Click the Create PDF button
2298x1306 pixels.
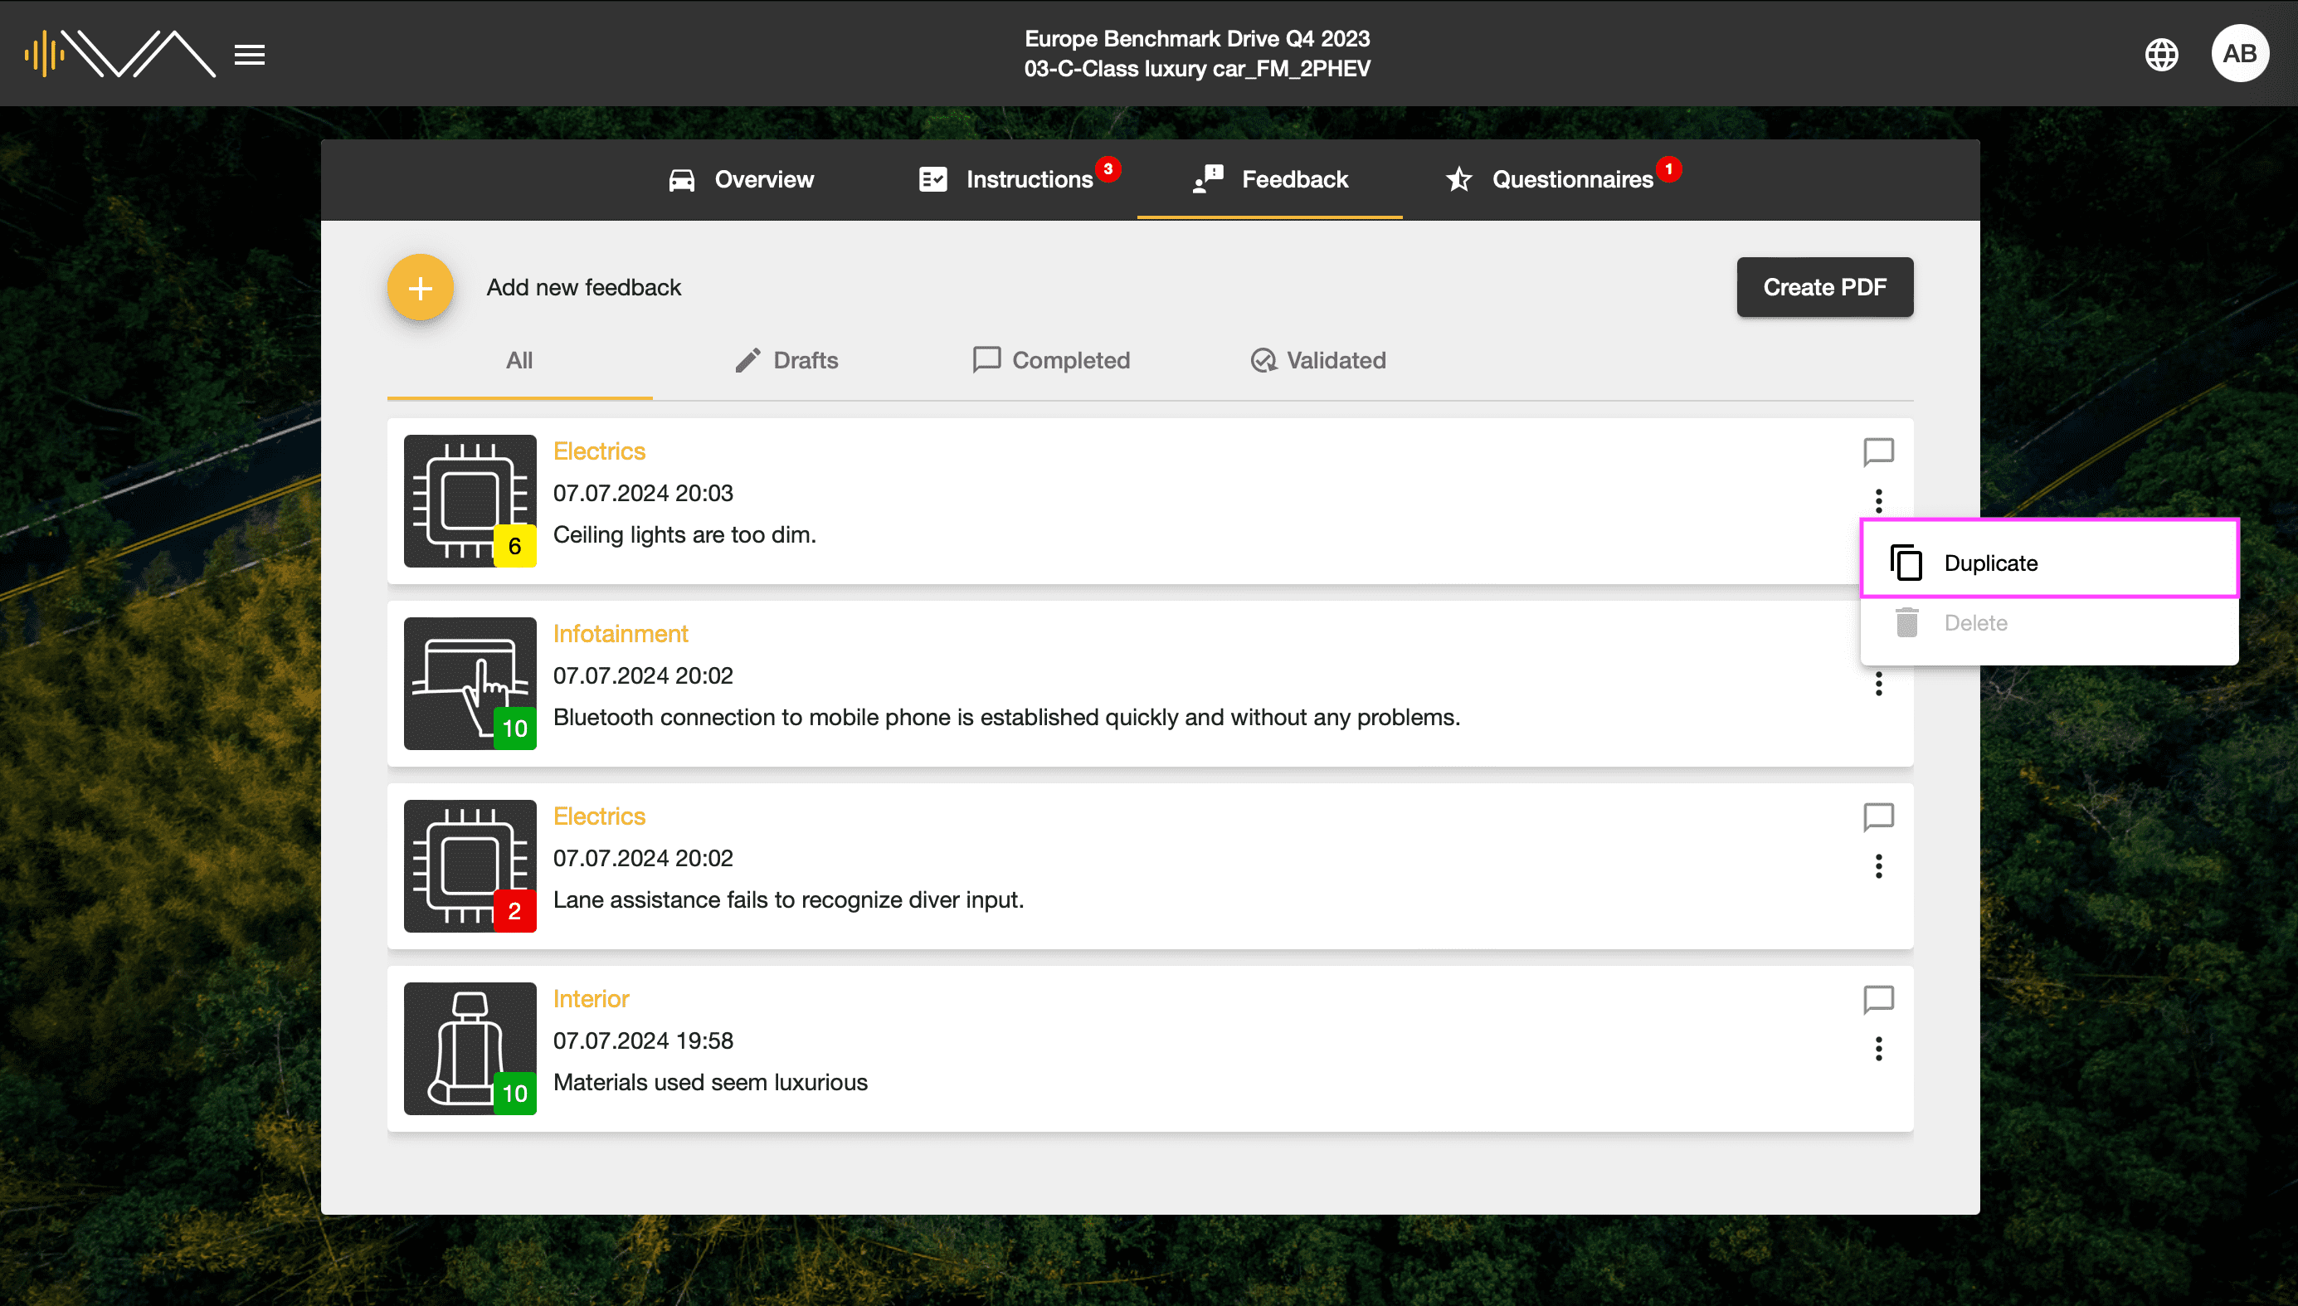1823,285
